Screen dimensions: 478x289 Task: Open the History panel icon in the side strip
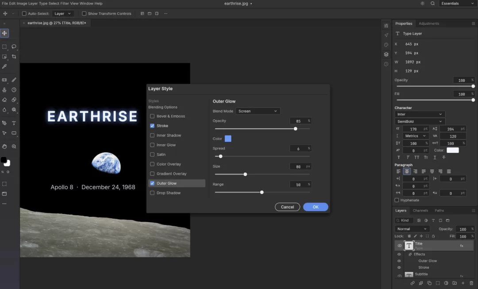(x=386, y=64)
